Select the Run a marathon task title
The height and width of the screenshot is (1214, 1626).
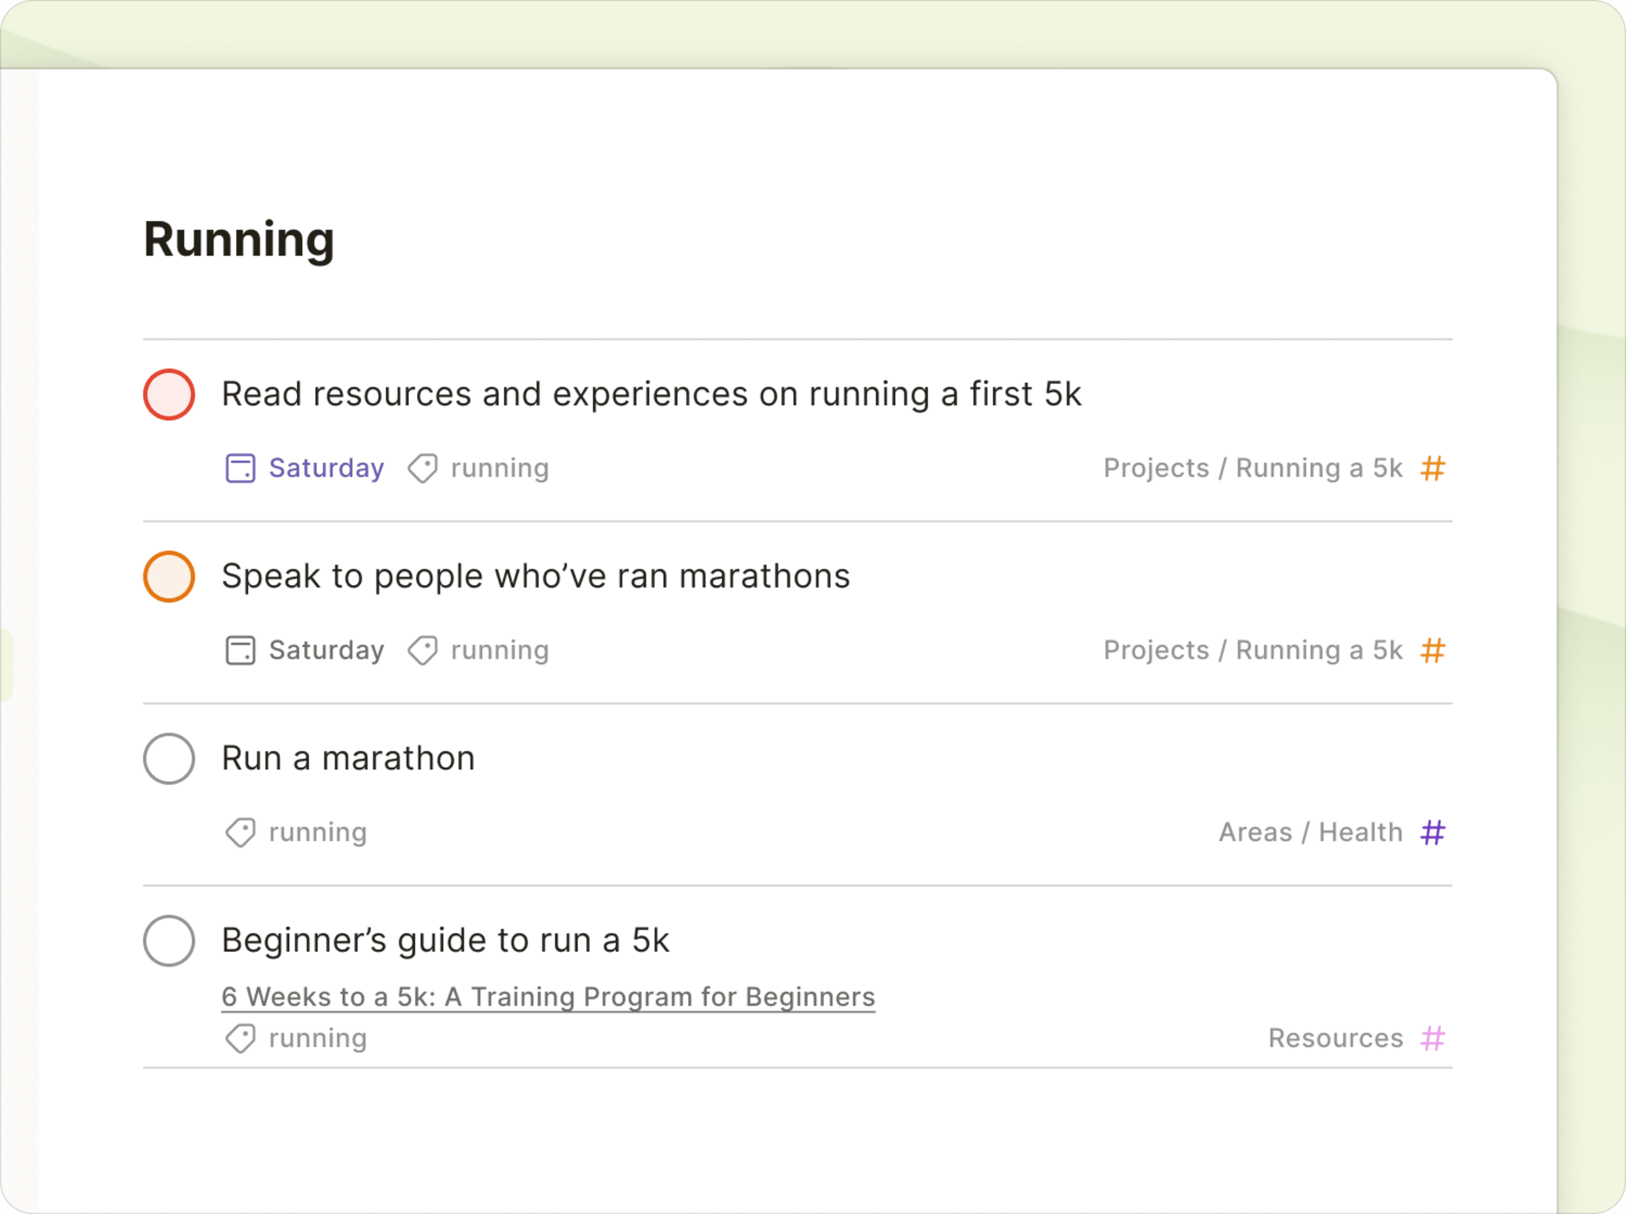(348, 759)
